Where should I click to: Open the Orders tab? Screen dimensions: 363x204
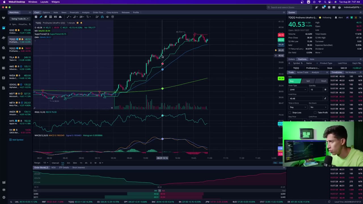coord(292,59)
